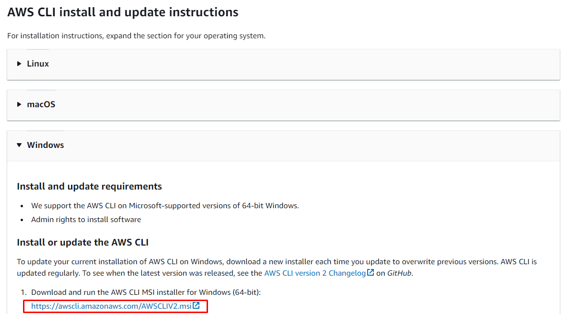Click the Windows section title

pos(46,145)
